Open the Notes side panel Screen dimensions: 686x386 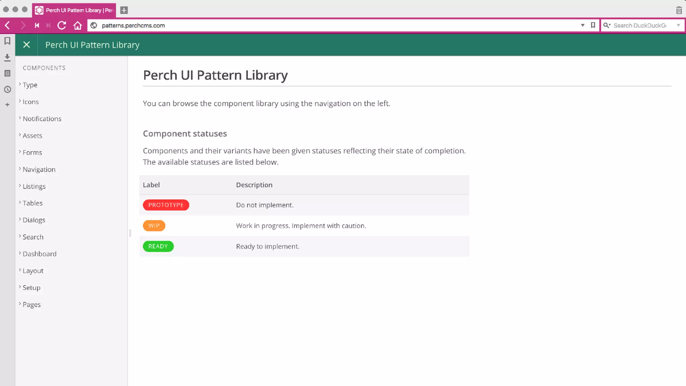click(7, 73)
